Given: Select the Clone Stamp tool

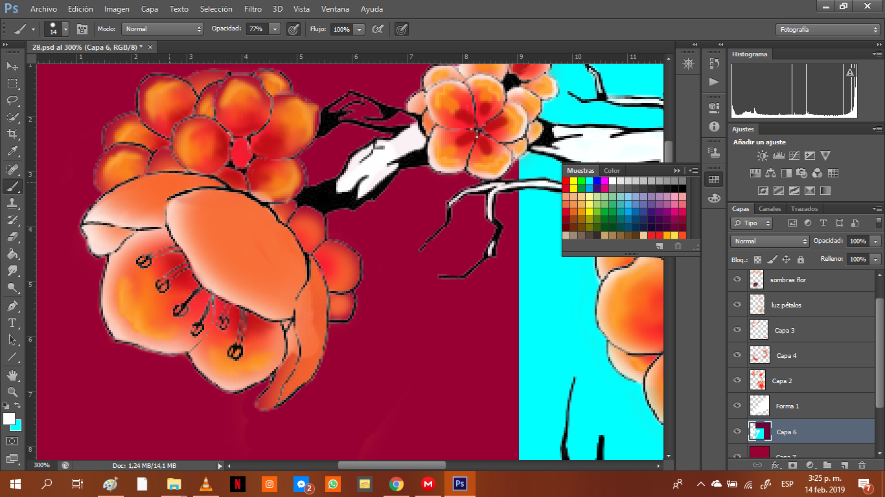Looking at the screenshot, I should coord(12,203).
